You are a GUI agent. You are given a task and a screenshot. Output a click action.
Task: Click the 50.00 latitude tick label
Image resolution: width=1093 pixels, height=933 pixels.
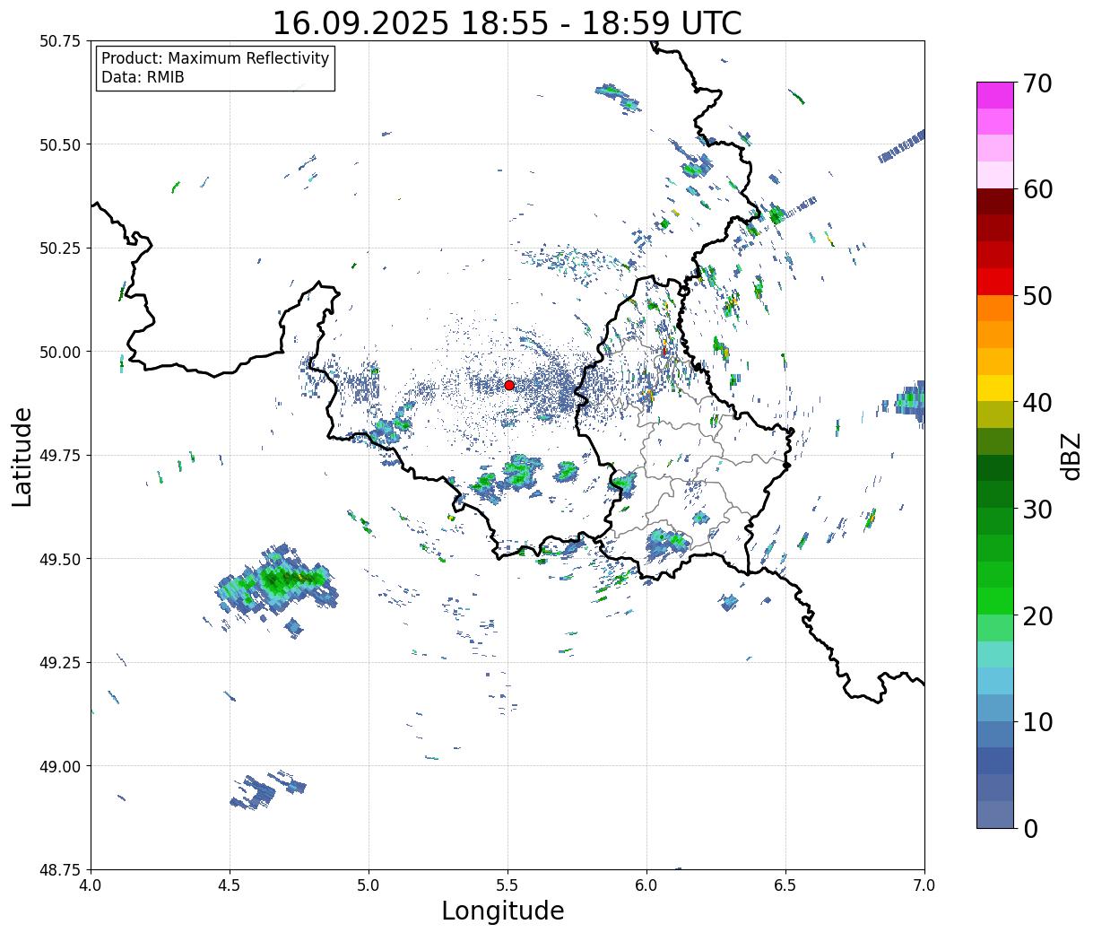tap(60, 352)
